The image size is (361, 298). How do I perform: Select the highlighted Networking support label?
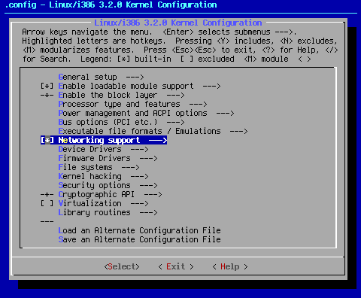pyautogui.click(x=99, y=140)
